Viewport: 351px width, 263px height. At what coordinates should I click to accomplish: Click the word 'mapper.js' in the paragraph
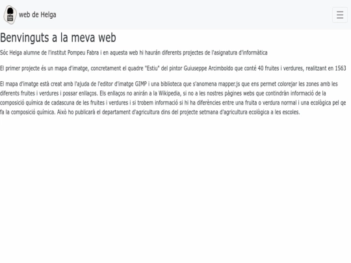(x=229, y=84)
